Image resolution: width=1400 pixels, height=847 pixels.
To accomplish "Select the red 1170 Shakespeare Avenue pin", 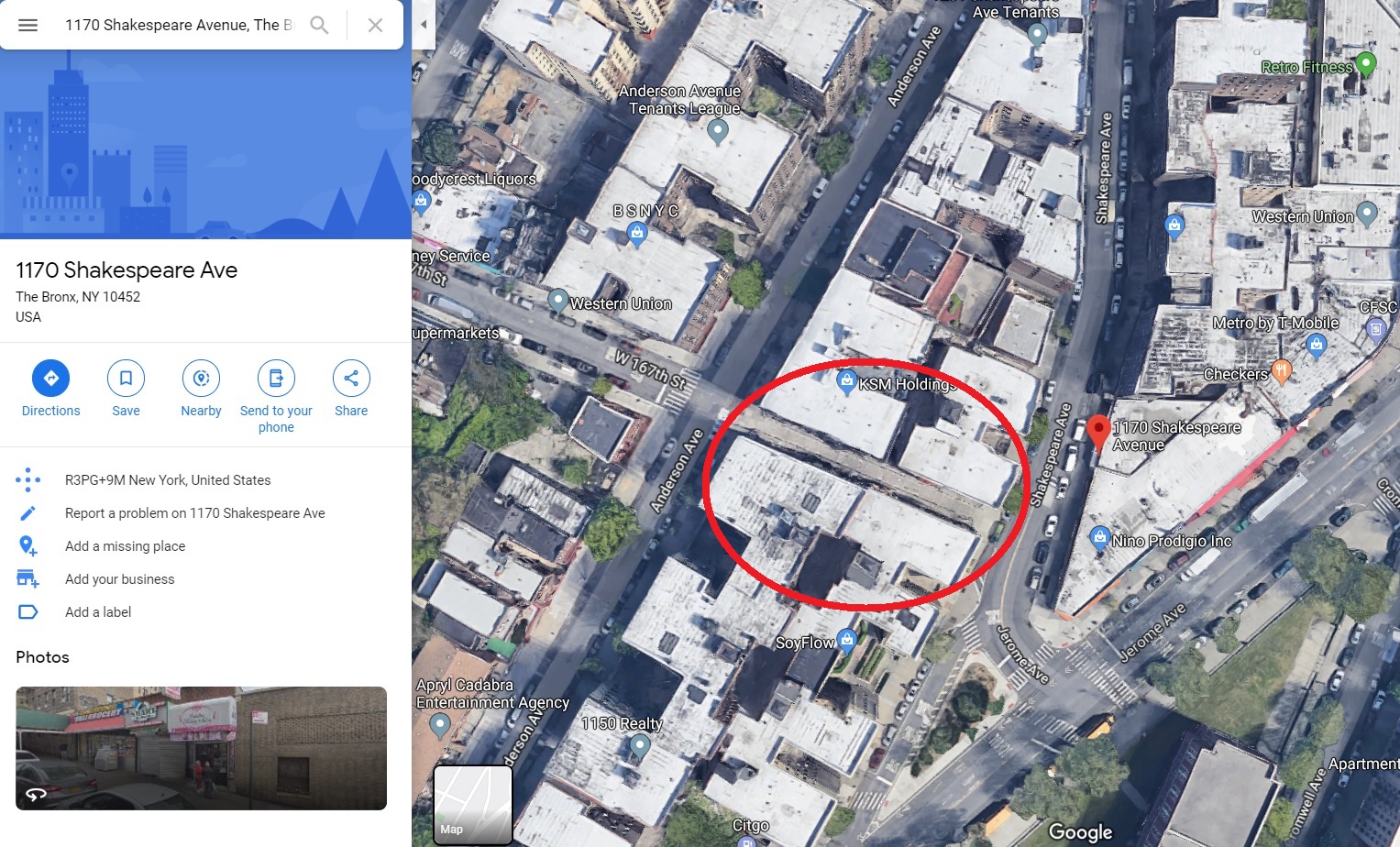I will point(1098,433).
